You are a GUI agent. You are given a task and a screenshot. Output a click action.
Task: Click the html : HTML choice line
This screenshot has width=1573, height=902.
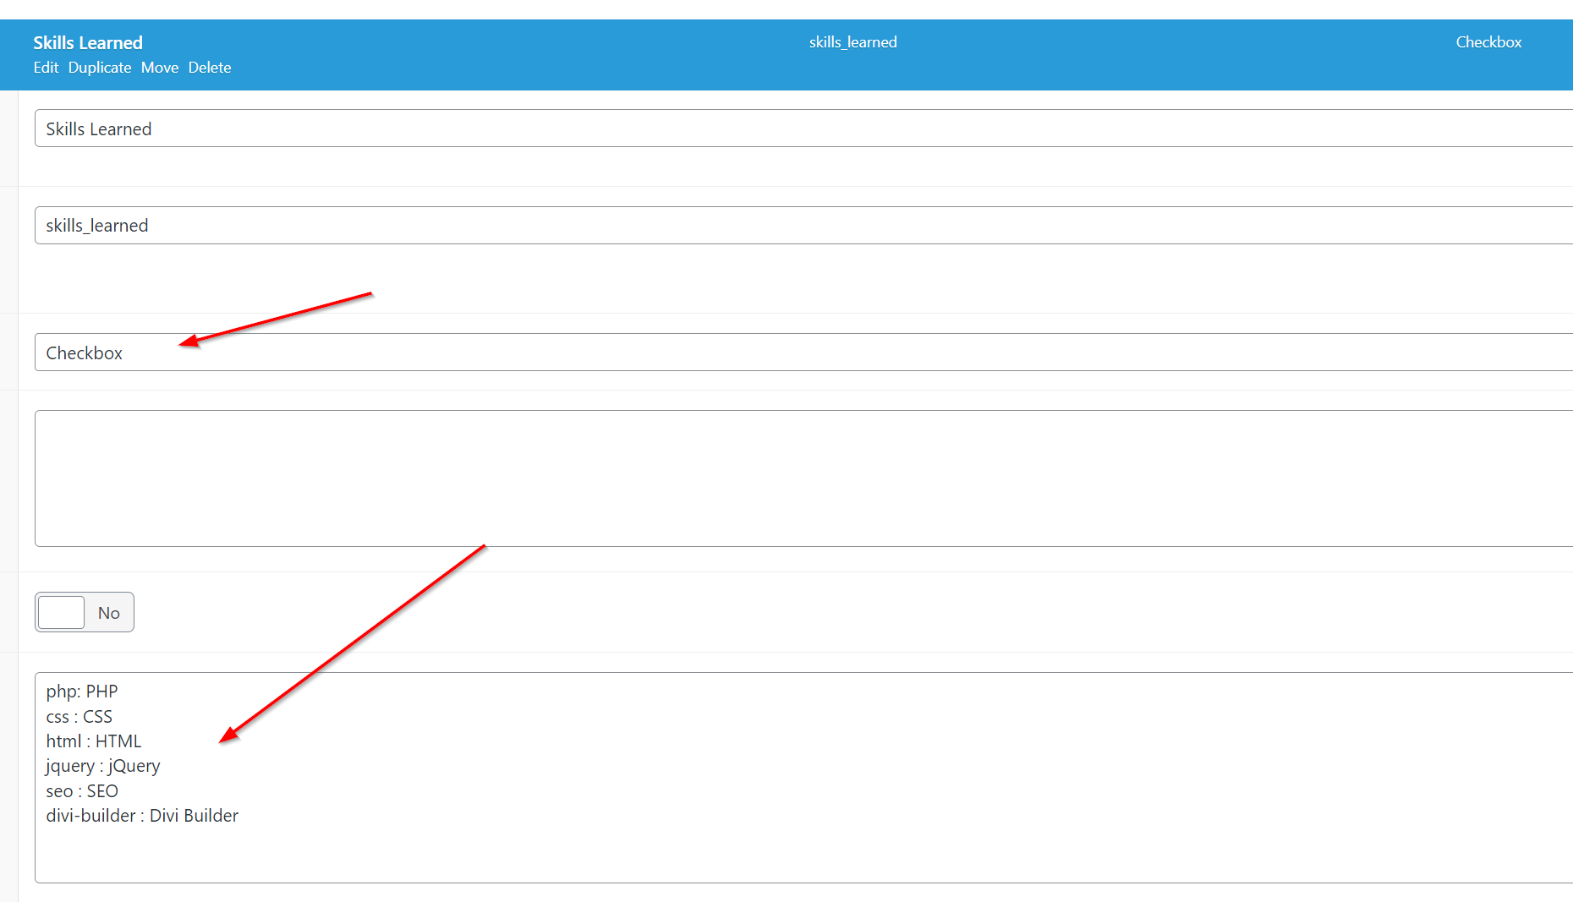(94, 741)
